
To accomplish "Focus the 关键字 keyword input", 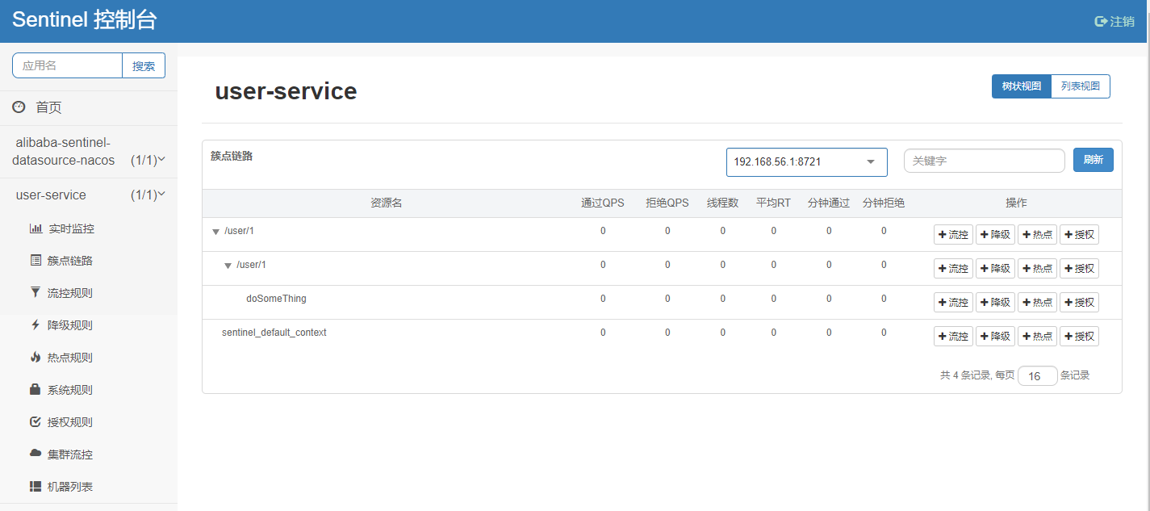I will pos(985,161).
